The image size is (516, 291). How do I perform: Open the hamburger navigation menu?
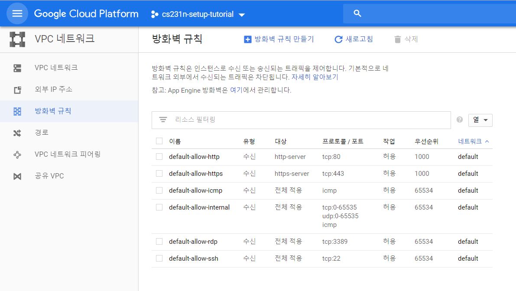coord(17,13)
